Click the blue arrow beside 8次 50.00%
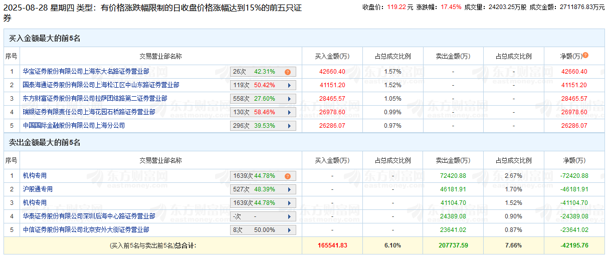The height and width of the screenshot is (257, 609). point(289,230)
